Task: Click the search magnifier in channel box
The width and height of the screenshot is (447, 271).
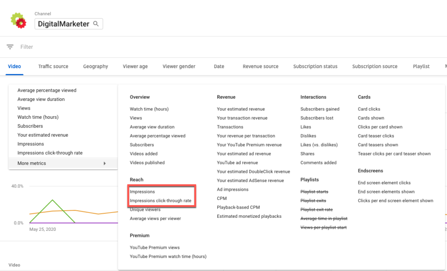Action: pyautogui.click(x=96, y=24)
